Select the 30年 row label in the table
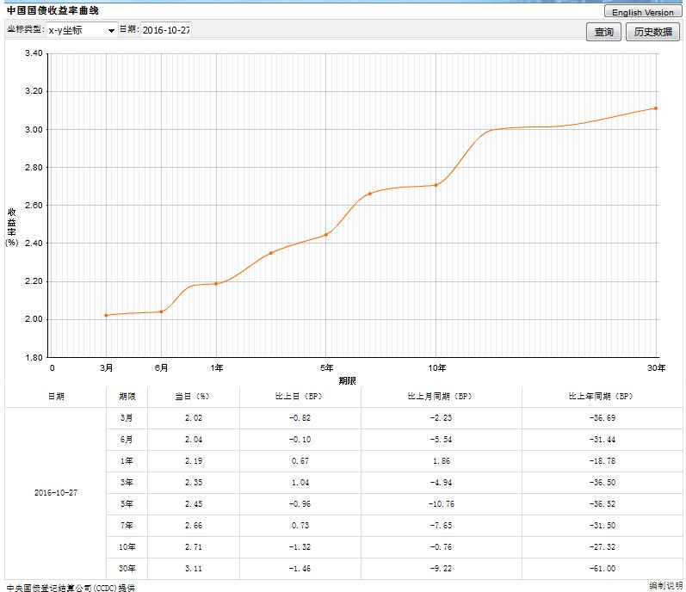Image resolution: width=686 pixels, height=592 pixels. [x=127, y=568]
